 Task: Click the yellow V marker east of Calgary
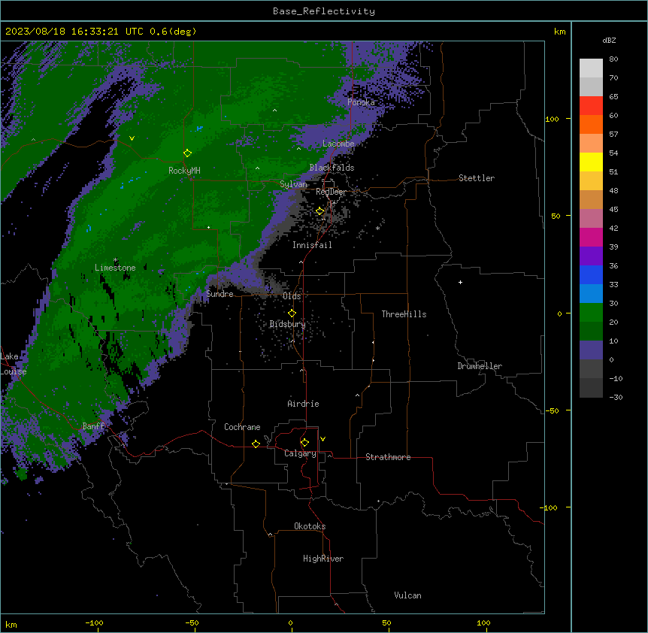point(322,439)
